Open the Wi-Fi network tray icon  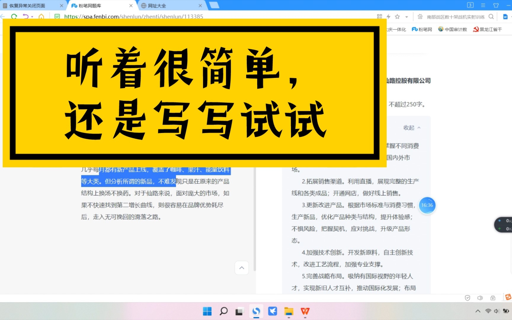point(488,311)
